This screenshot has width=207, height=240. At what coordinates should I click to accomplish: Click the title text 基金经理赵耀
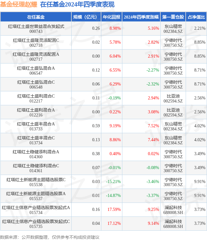point(18,5)
